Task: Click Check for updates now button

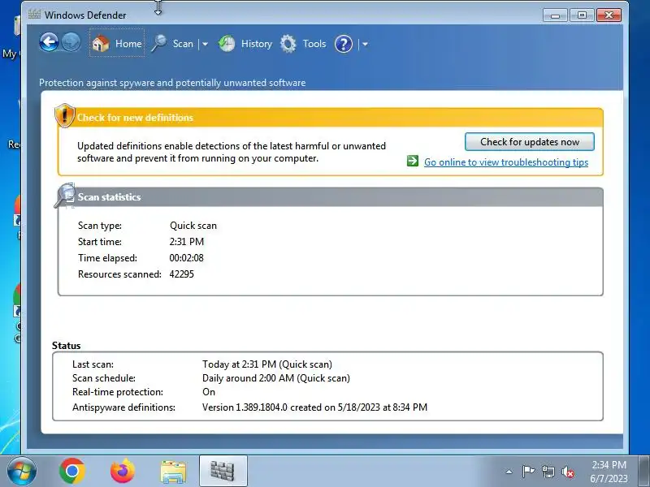Action: pyautogui.click(x=530, y=141)
